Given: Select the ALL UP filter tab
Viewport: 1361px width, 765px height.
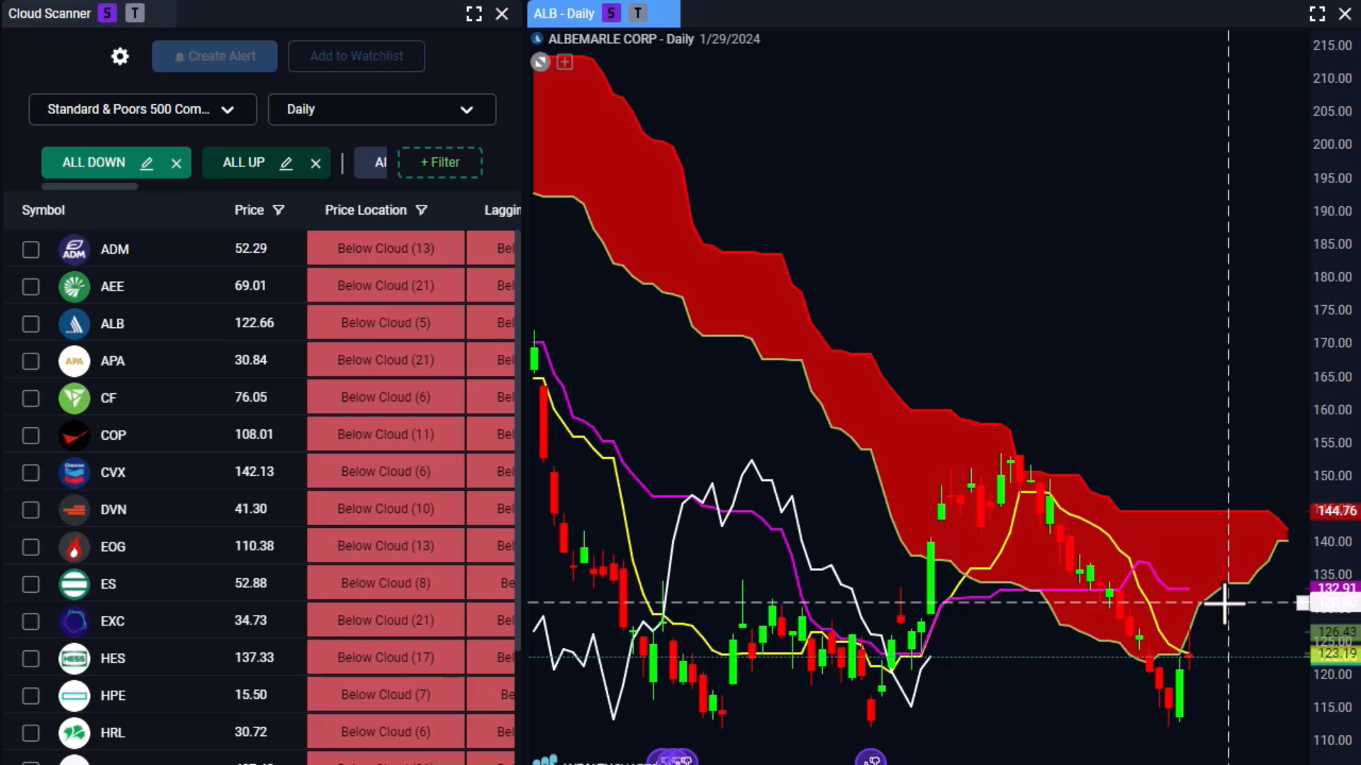Looking at the screenshot, I should coord(243,162).
